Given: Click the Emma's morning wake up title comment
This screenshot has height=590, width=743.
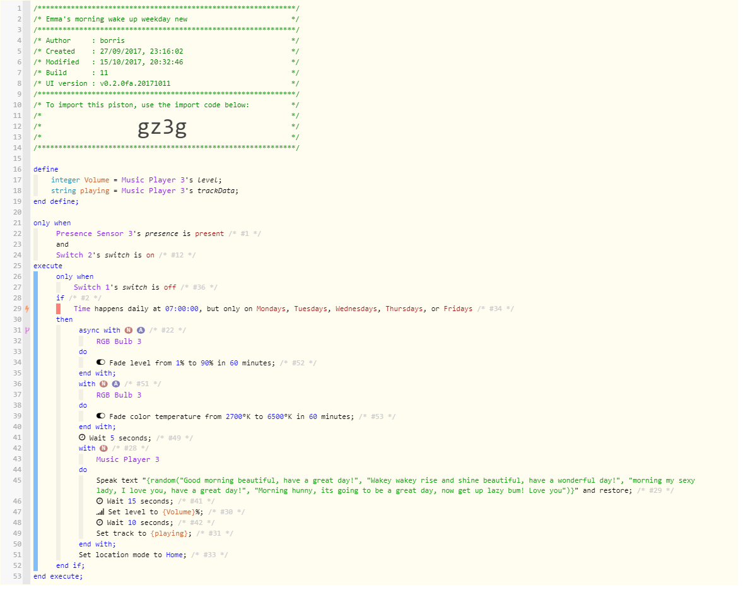Looking at the screenshot, I should click(x=167, y=21).
